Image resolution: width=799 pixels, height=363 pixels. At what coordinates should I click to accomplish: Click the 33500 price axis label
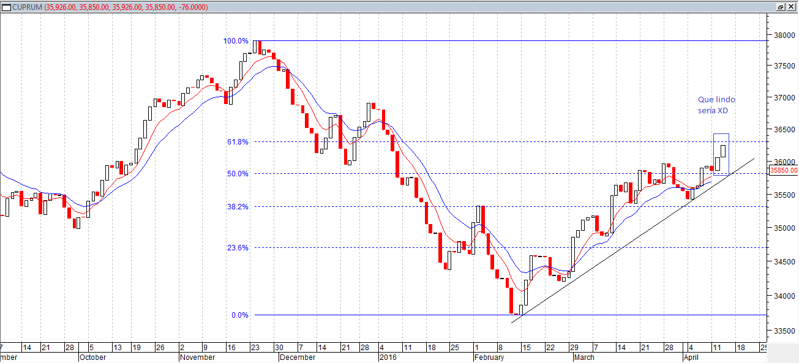[x=784, y=331]
